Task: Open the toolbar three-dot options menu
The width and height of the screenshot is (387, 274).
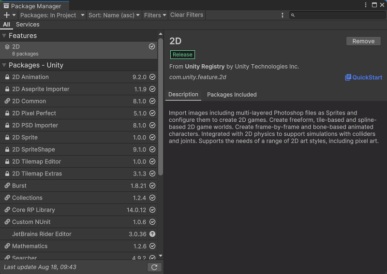Action: pyautogui.click(x=283, y=15)
